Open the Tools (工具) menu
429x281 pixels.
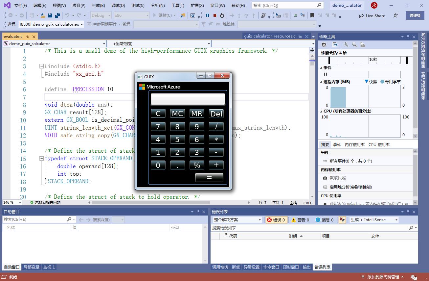pyautogui.click(x=178, y=5)
